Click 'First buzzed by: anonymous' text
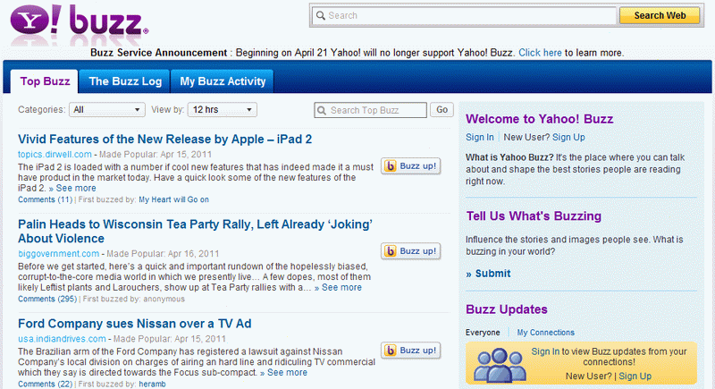Image resolution: width=715 pixels, height=389 pixels. pyautogui.click(x=133, y=300)
